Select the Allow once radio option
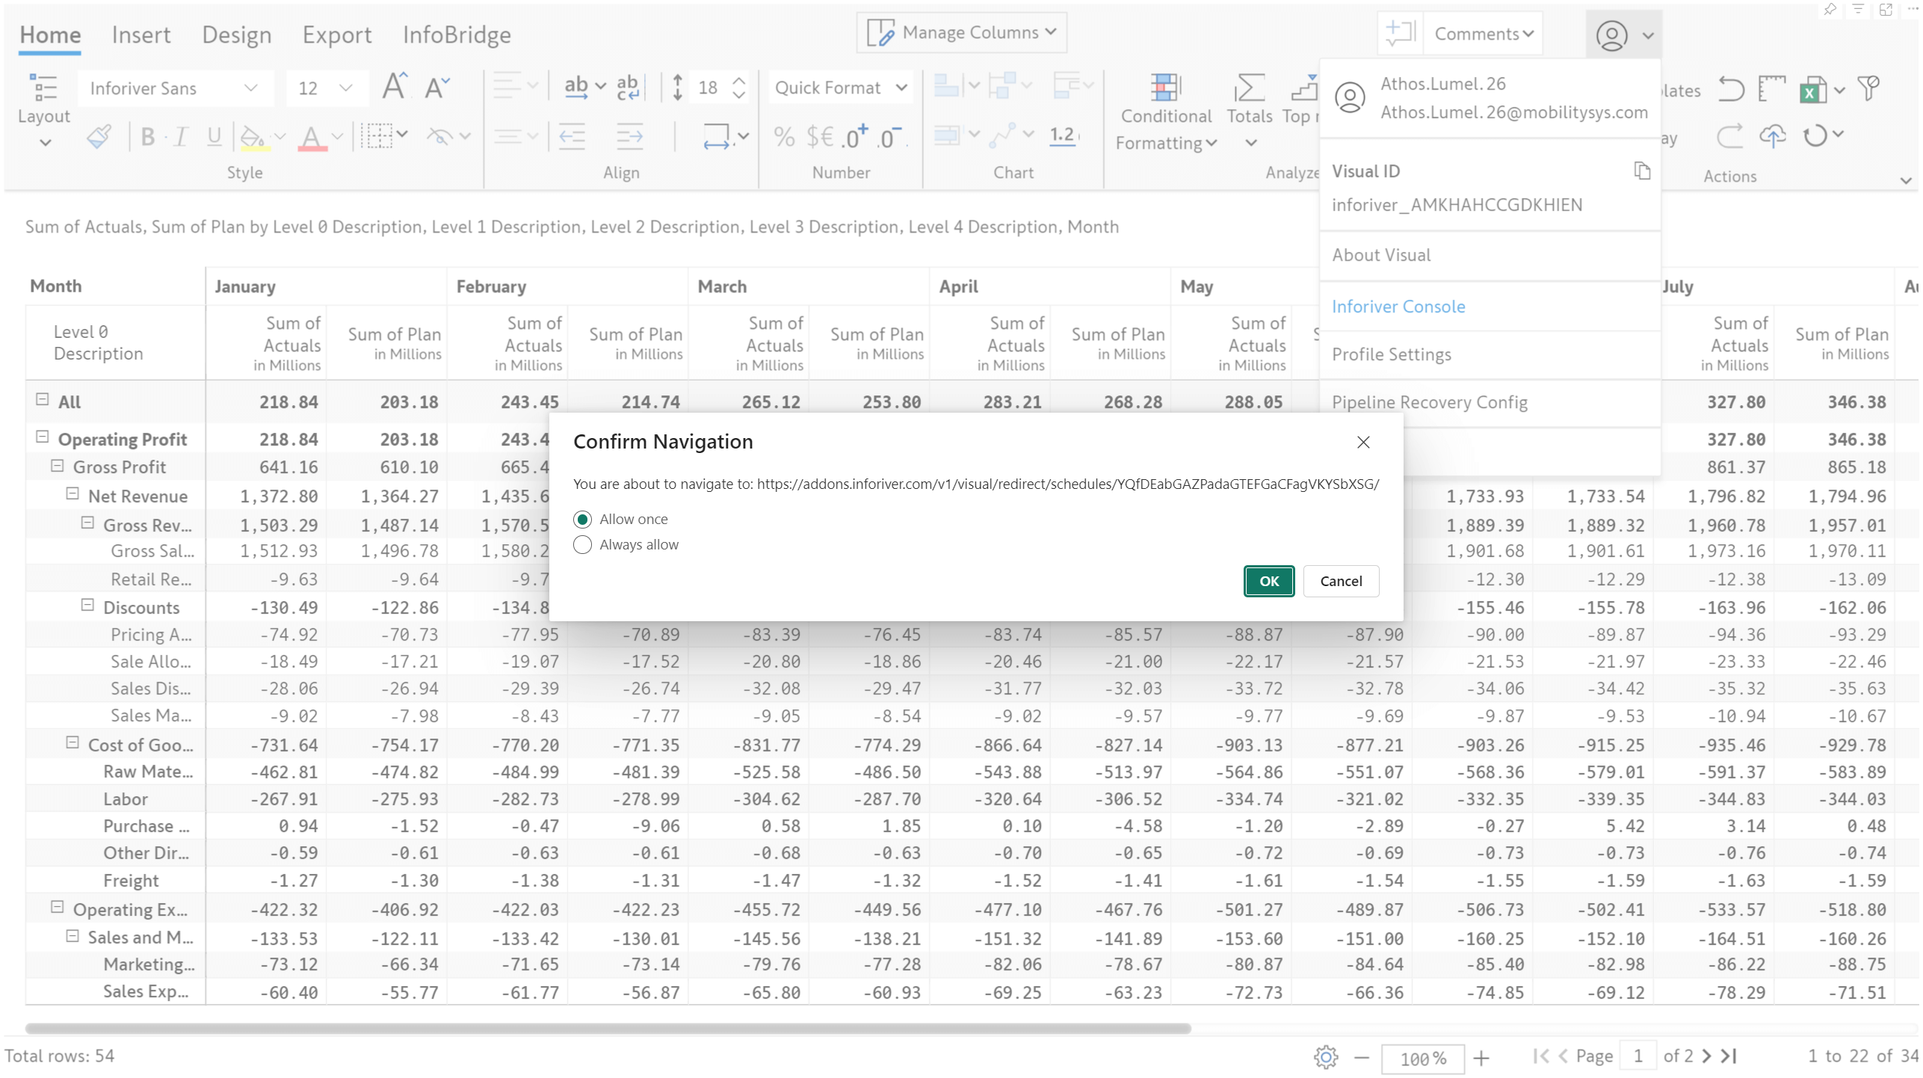 click(582, 519)
